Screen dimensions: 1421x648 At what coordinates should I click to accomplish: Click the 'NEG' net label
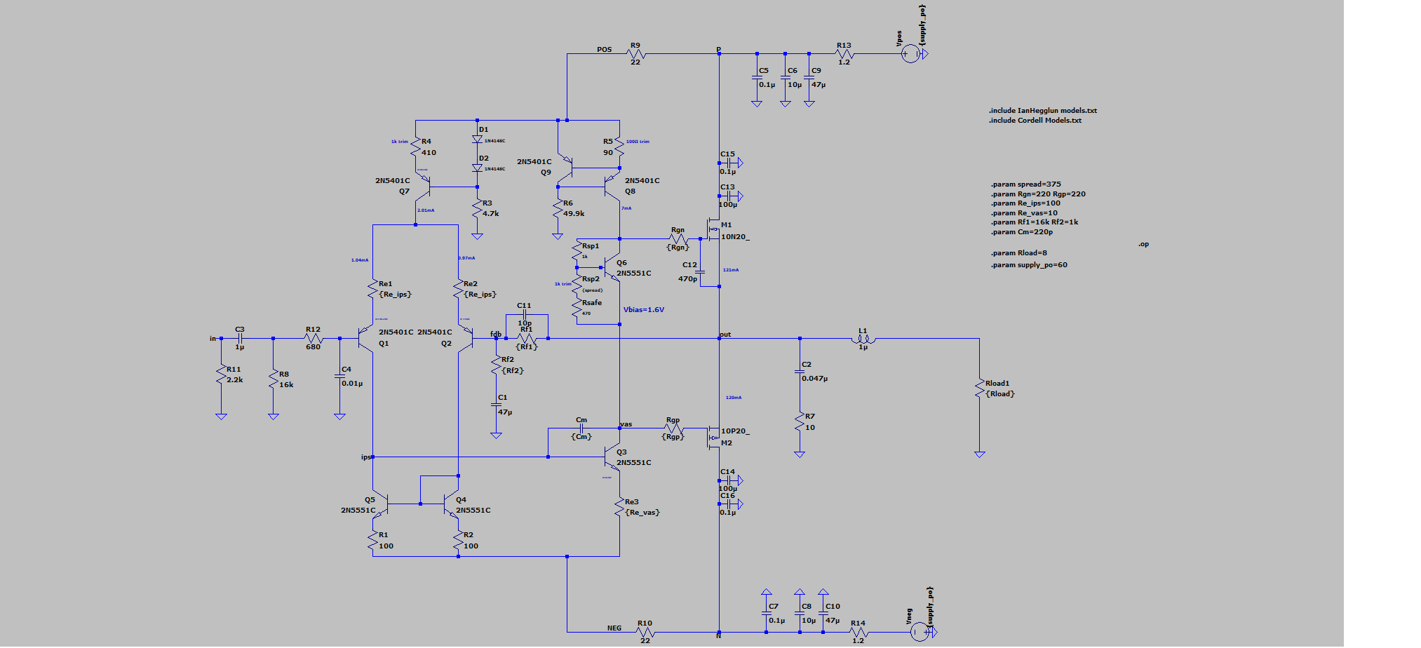point(614,628)
